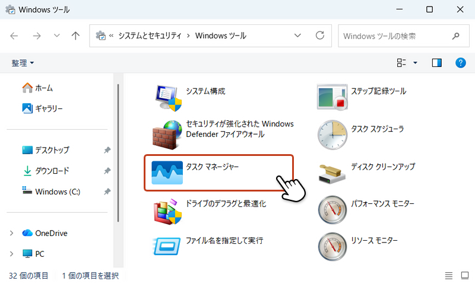
Task: Open the リソース モニター gauge icon
Action: pos(332,247)
